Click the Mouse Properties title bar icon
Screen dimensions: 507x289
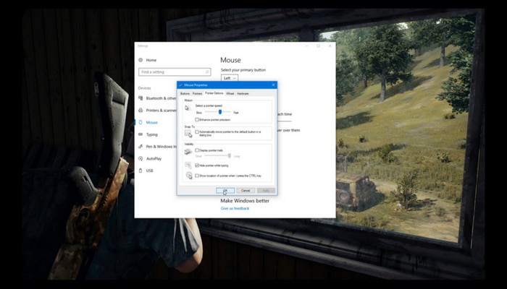(181, 85)
